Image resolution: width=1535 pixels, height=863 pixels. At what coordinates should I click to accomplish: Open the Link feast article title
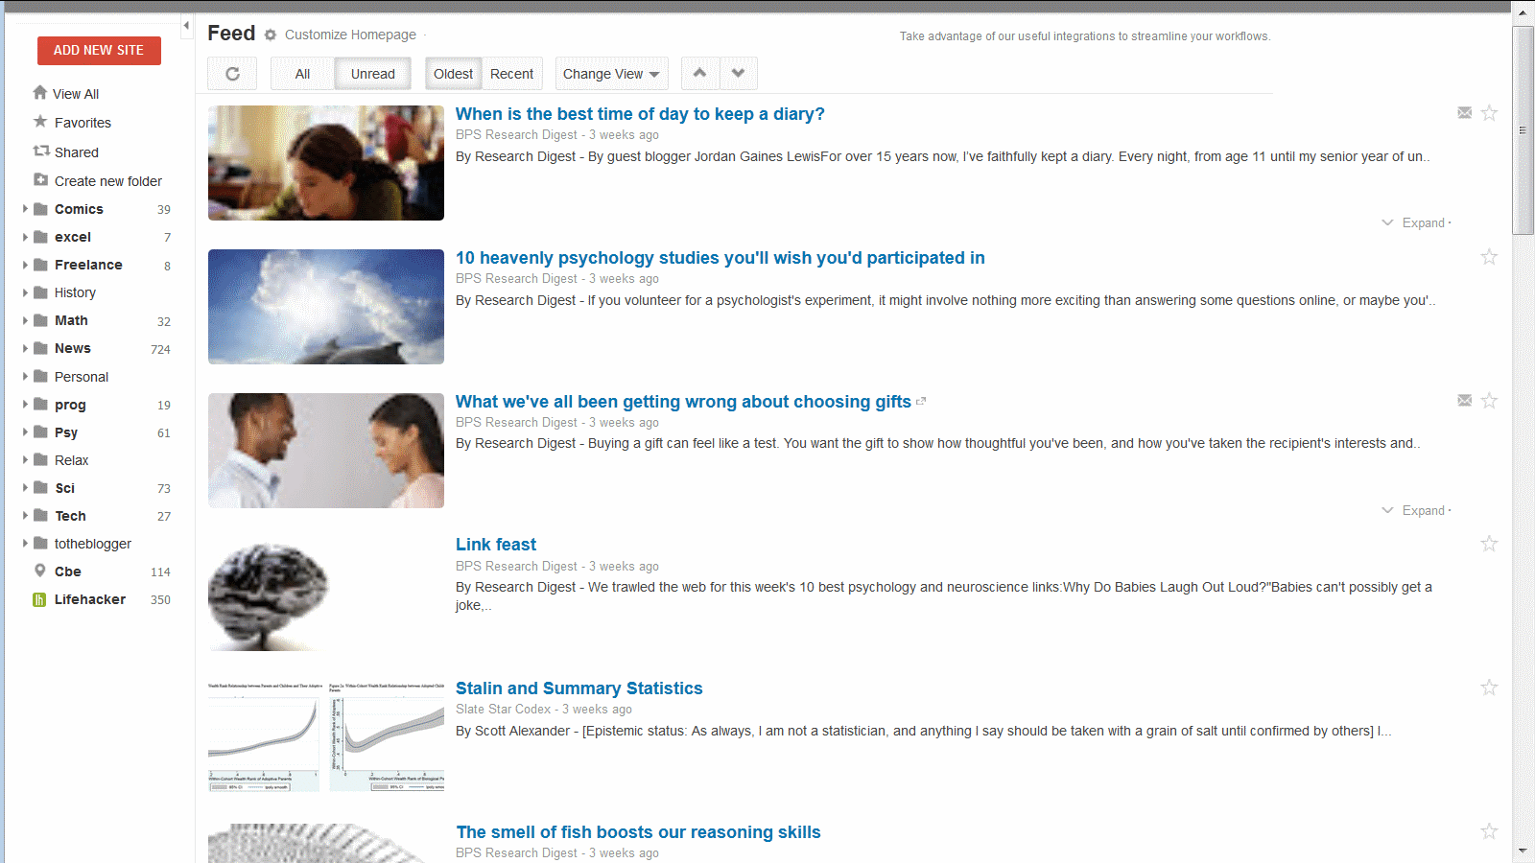coord(496,545)
